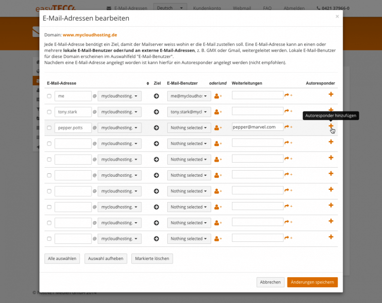Add local user for pepper.potts row
Image resolution: width=382 pixels, height=303 pixels.
coord(218,128)
